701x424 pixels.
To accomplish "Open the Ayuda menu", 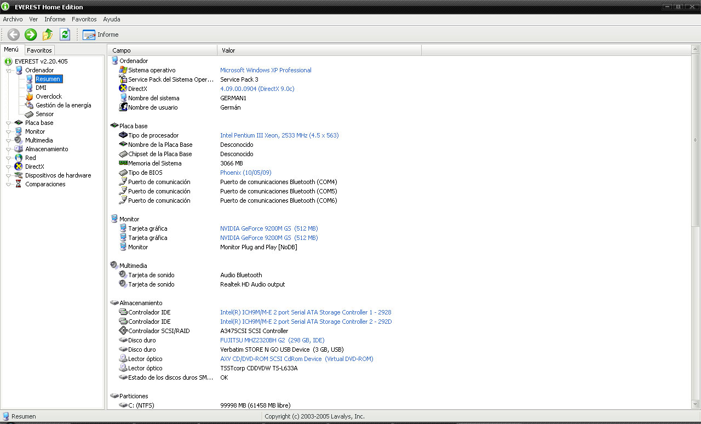I will pyautogui.click(x=112, y=19).
